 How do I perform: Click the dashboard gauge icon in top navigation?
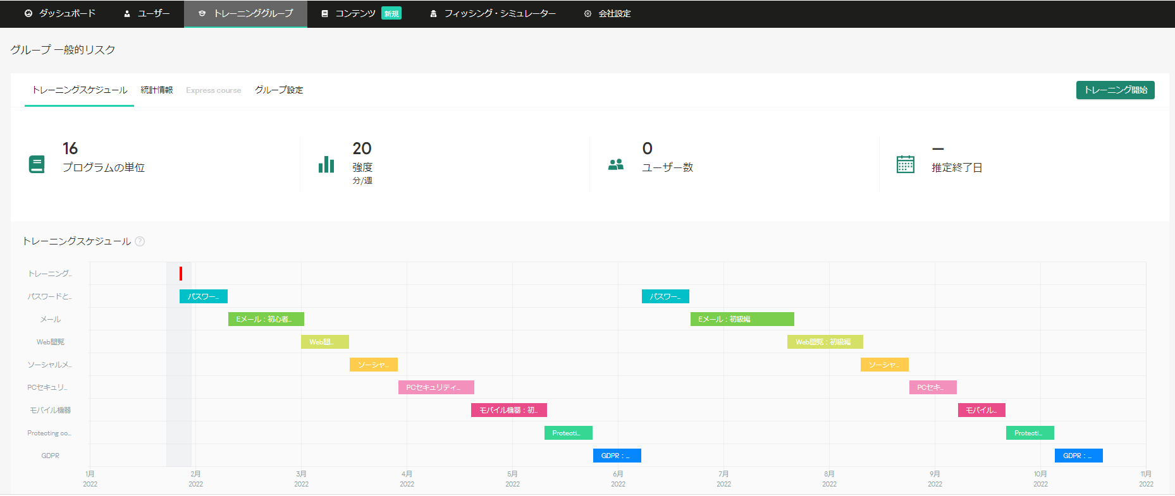point(28,13)
